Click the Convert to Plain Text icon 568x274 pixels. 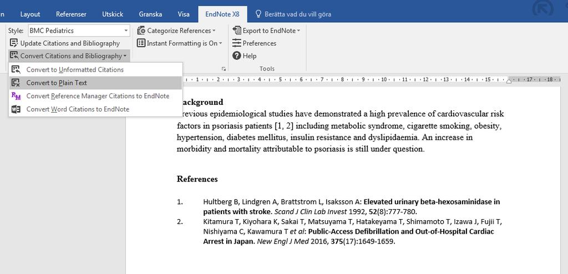(16, 83)
